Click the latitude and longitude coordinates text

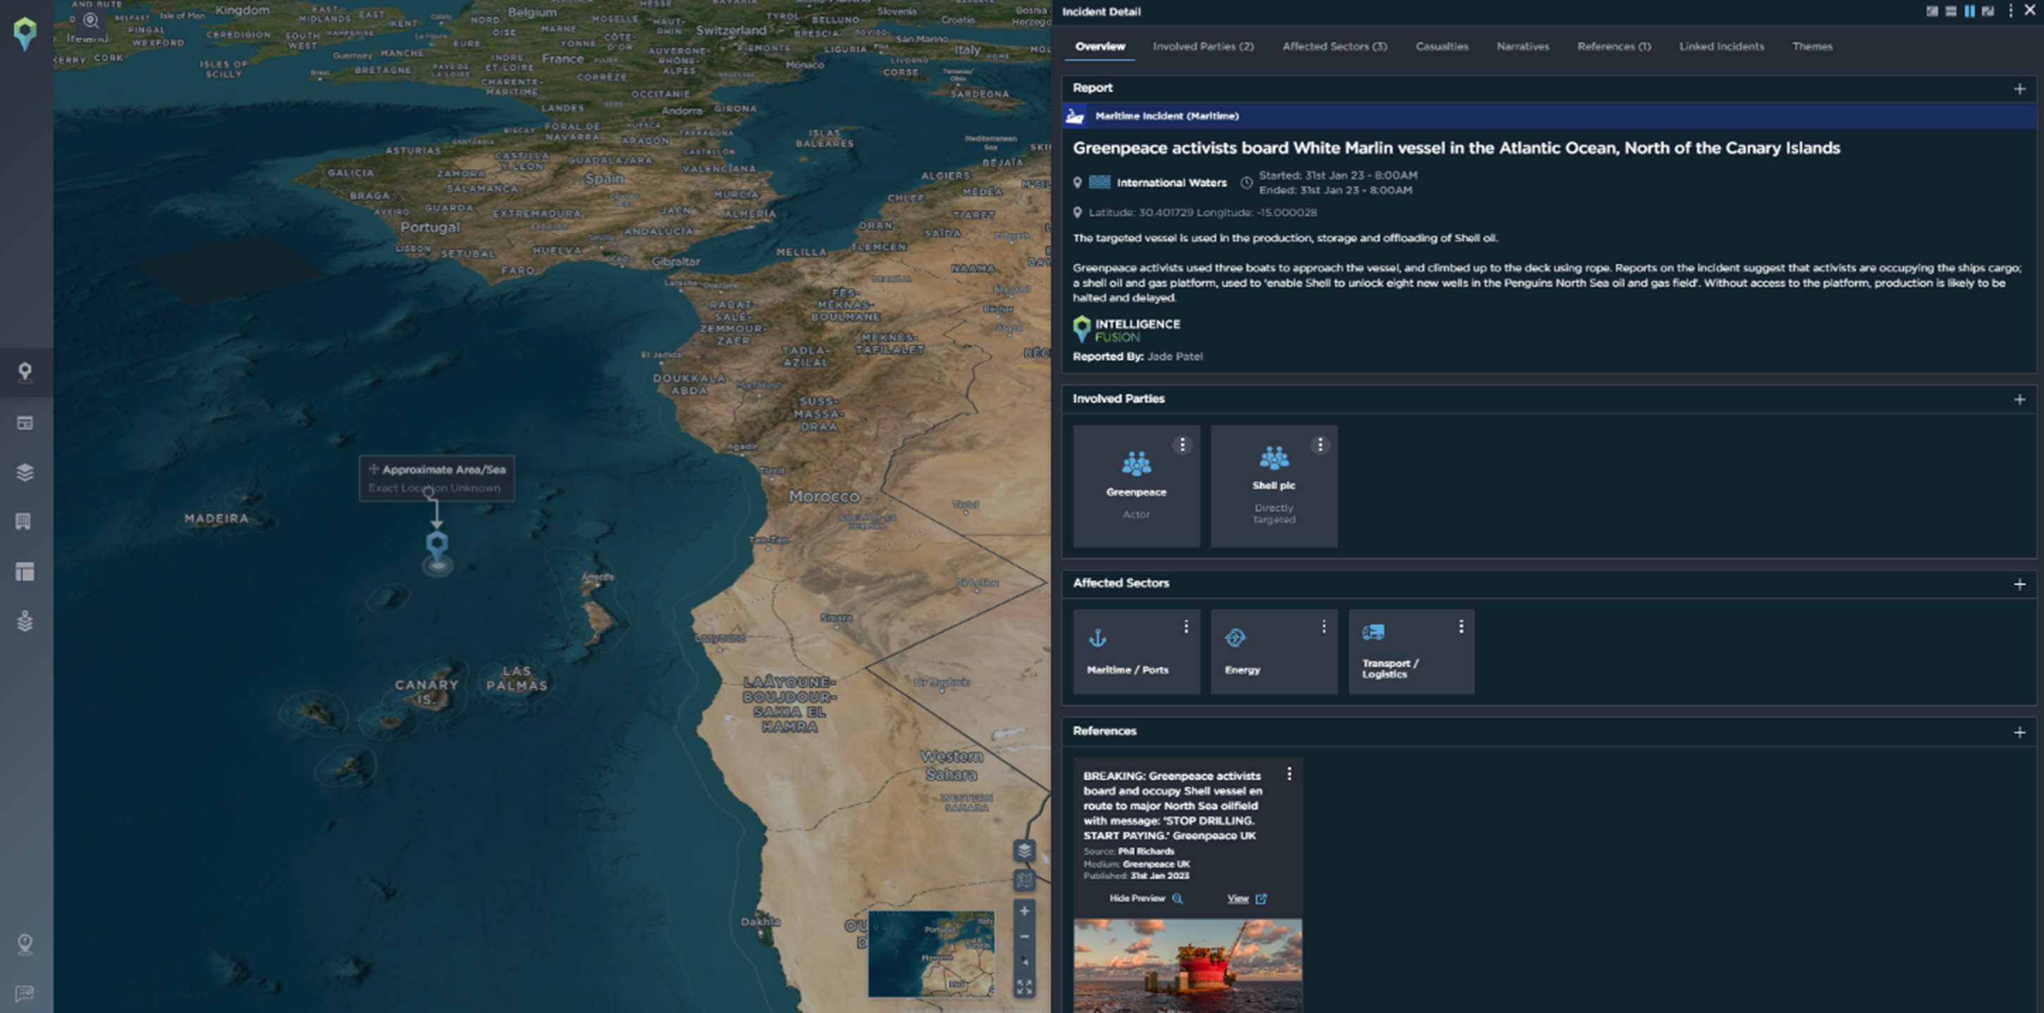point(1202,213)
